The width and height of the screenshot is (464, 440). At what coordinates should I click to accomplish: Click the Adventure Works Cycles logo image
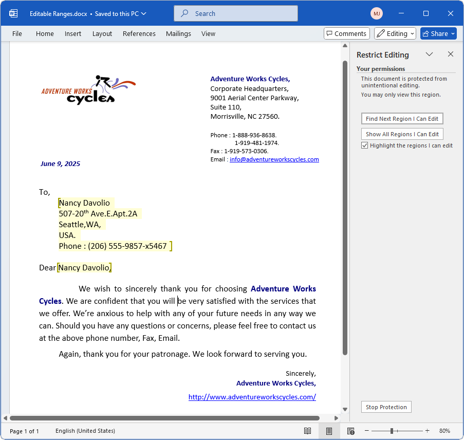coord(88,90)
